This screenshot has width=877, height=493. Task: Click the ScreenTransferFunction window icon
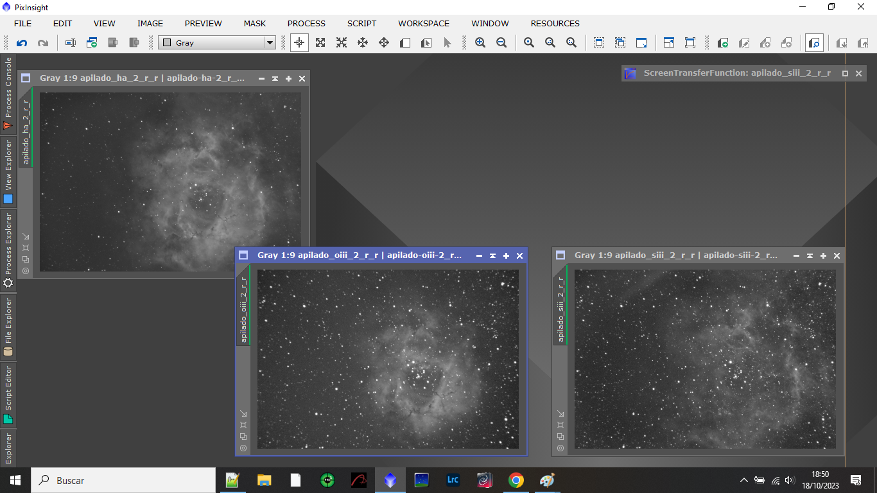coord(630,73)
